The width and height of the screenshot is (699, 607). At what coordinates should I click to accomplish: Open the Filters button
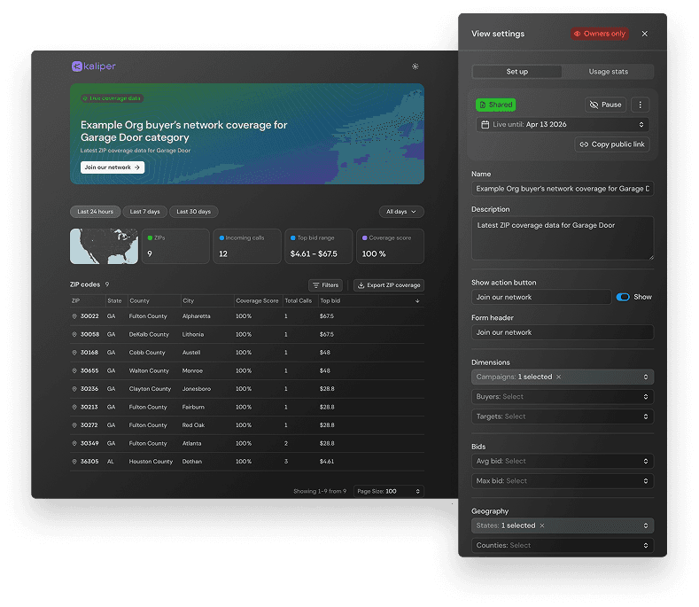point(325,285)
